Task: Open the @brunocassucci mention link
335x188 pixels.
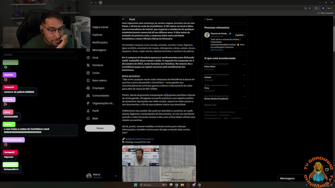Action: (145, 139)
